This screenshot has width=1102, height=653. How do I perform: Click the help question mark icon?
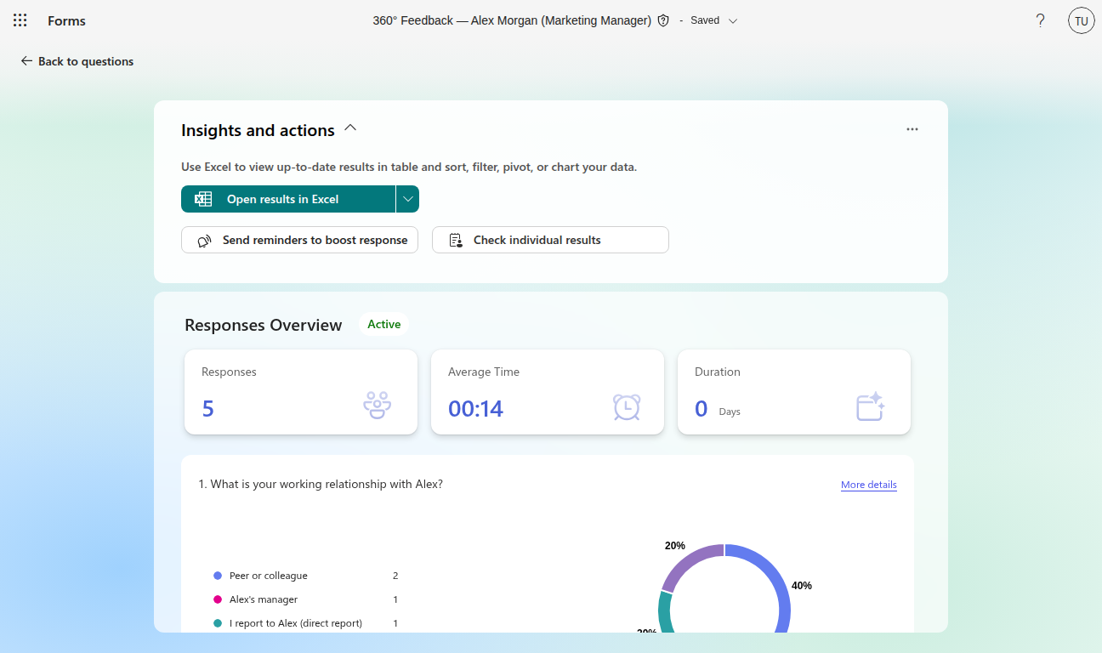click(1040, 20)
